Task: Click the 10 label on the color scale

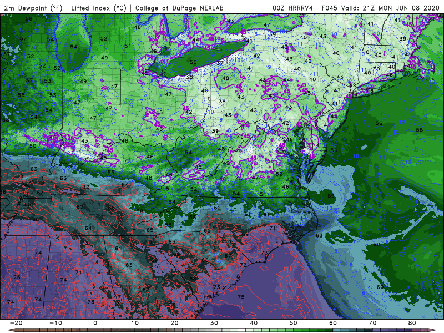Action: pyautogui.click(x=135, y=323)
